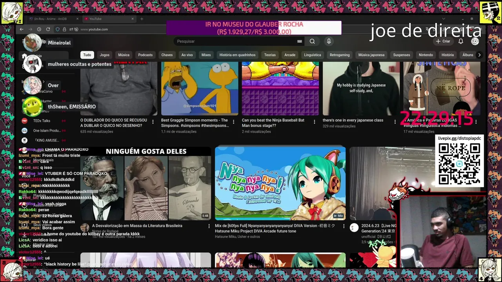Open the browser history clock icon
The image size is (502, 282).
[x=39, y=29]
